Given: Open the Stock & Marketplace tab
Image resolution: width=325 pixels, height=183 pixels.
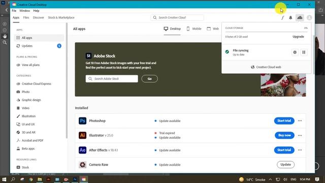Looking at the screenshot, I should pyautogui.click(x=61, y=18).
